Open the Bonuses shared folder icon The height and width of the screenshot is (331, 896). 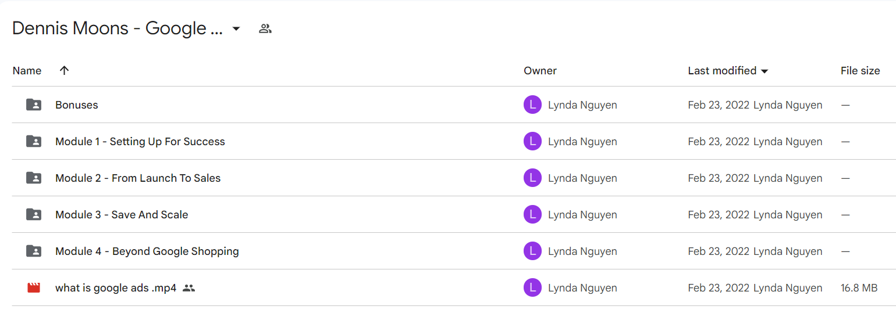(34, 105)
